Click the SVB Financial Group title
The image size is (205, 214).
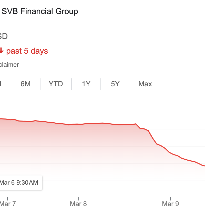[40, 11]
